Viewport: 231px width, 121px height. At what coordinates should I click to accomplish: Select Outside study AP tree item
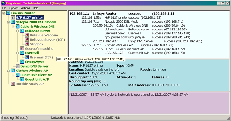(30, 84)
